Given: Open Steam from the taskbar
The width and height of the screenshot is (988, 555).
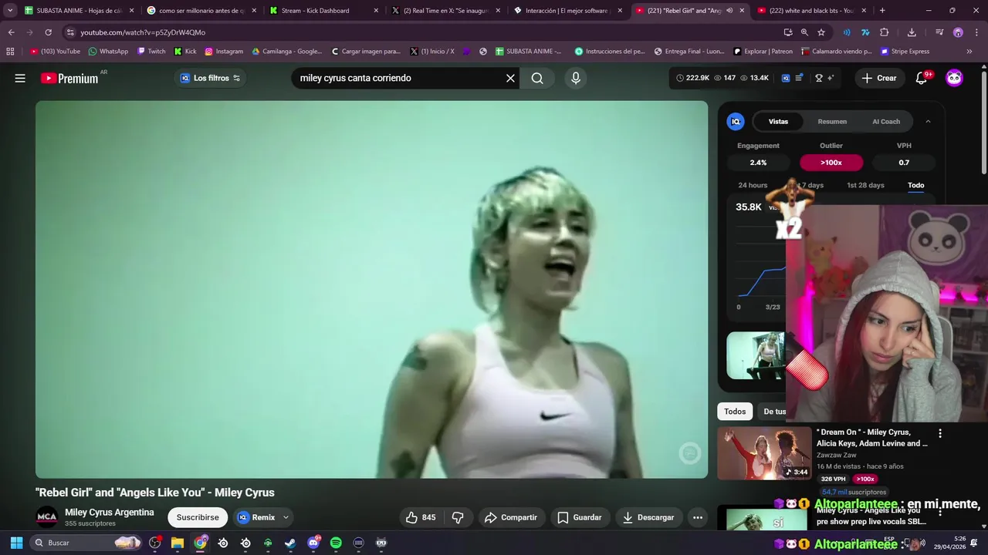Looking at the screenshot, I should [x=290, y=543].
